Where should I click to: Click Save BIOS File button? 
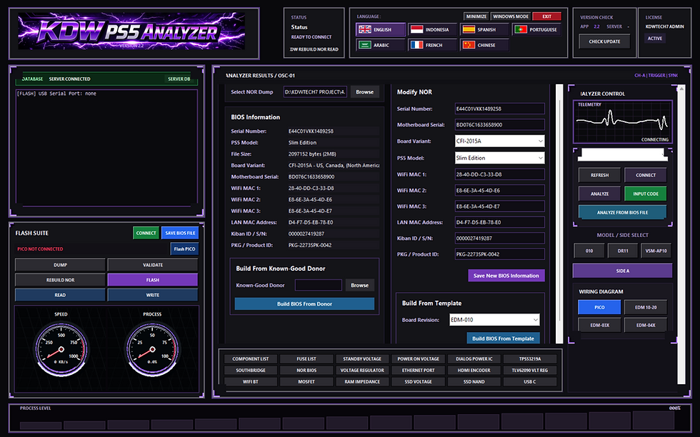tap(180, 233)
